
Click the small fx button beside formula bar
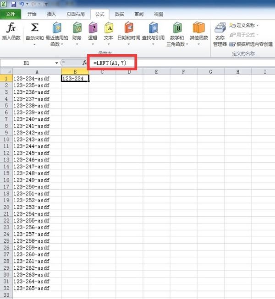tap(84, 63)
